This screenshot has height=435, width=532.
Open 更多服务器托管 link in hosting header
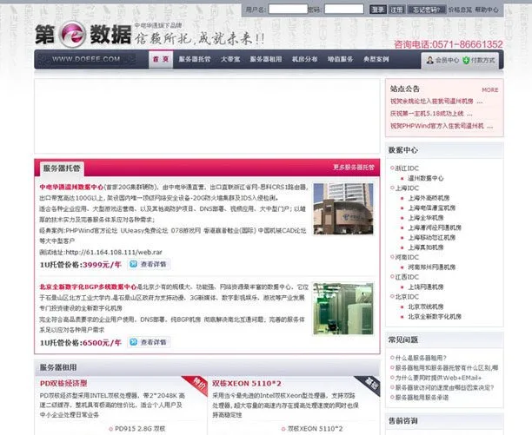coord(354,167)
